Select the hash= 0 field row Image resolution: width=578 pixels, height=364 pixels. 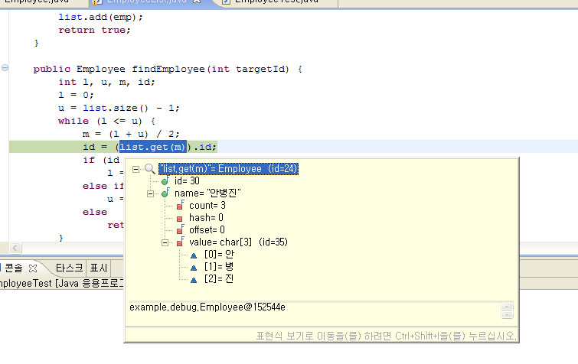[206, 217]
